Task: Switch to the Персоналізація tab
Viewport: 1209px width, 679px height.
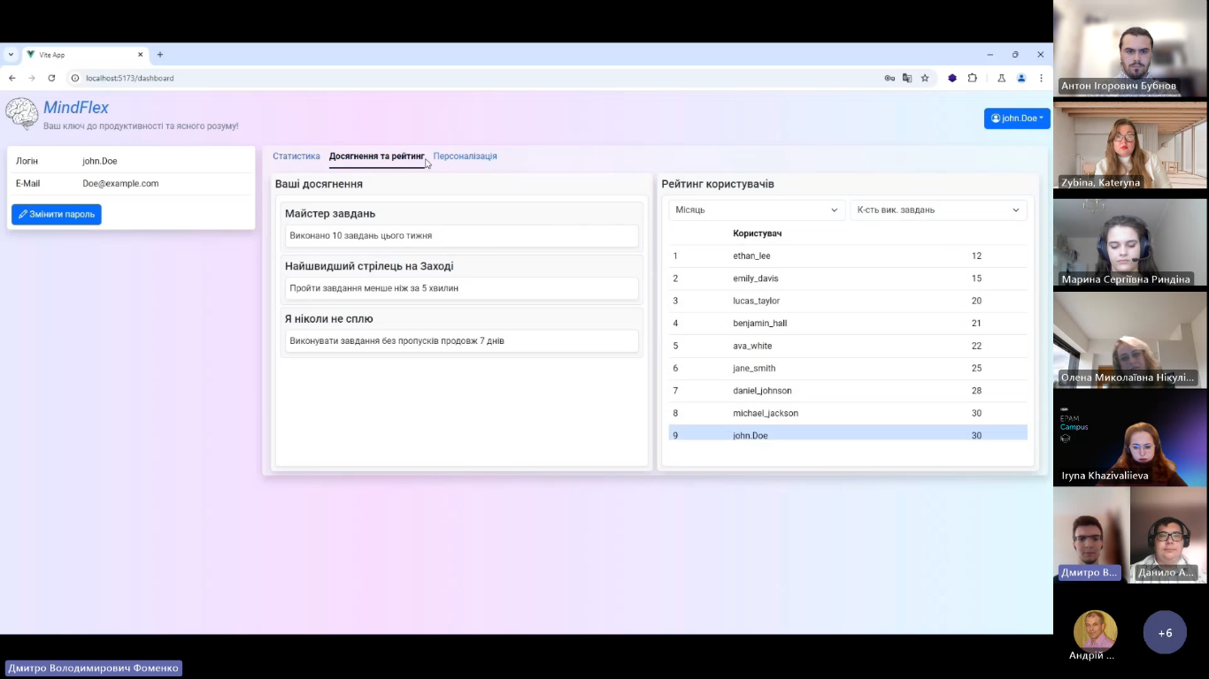Action: (x=465, y=156)
